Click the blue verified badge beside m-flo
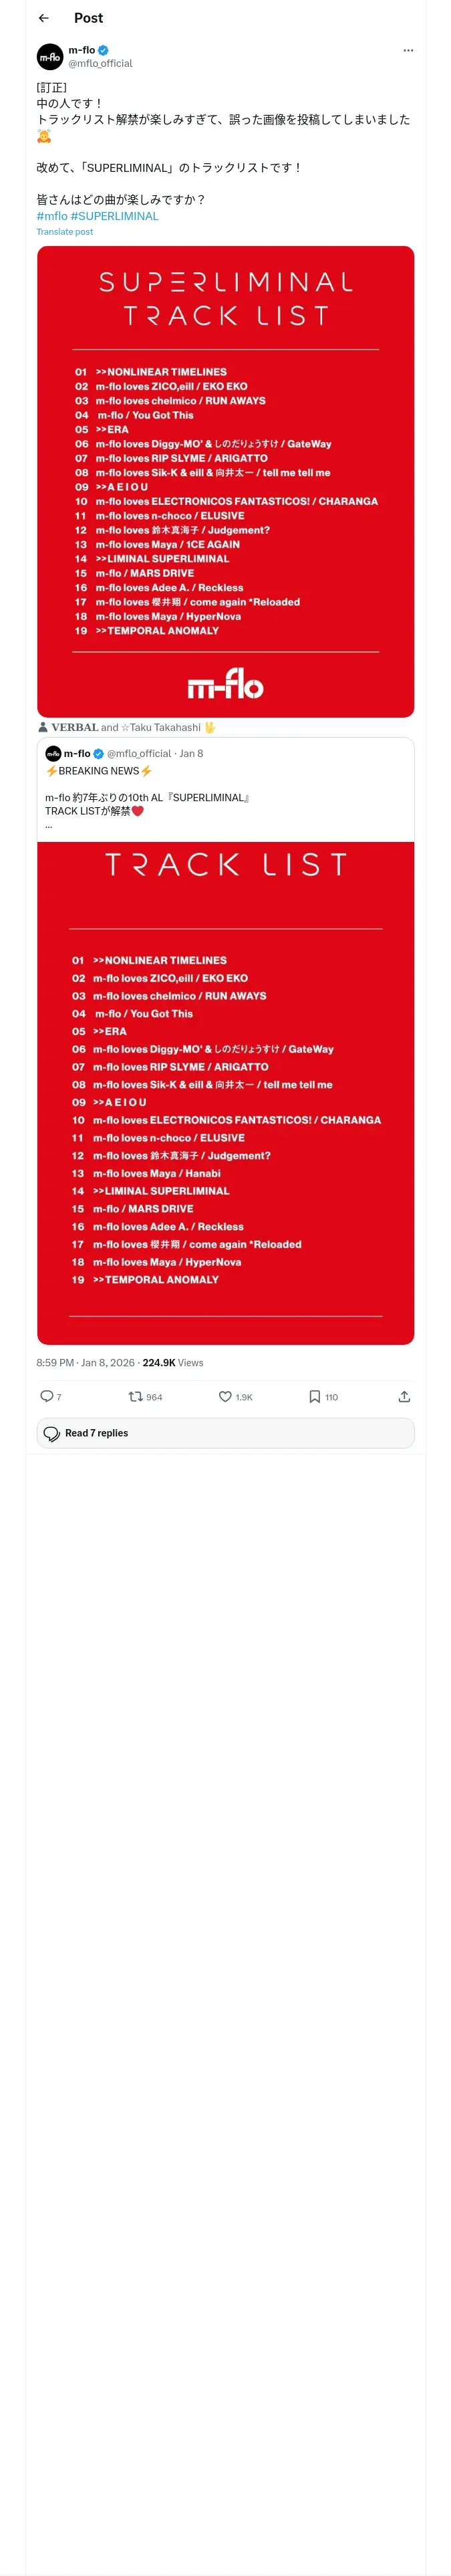 tap(104, 50)
